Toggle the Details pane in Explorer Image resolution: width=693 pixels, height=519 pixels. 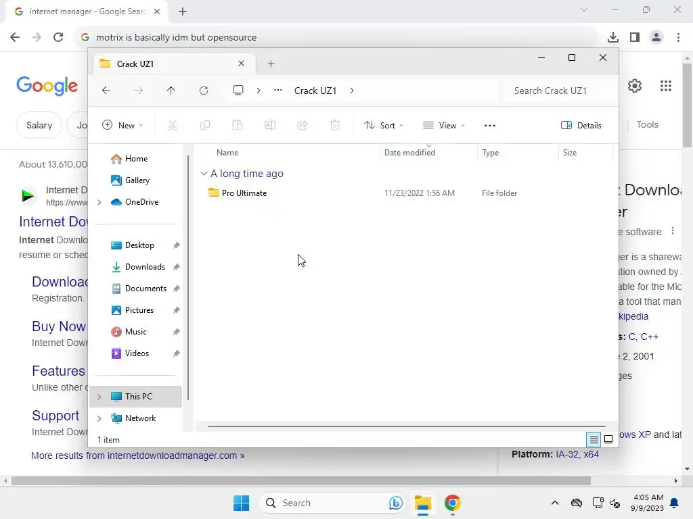click(x=581, y=125)
